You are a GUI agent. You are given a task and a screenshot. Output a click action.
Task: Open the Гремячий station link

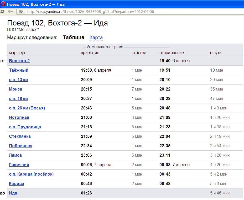[19, 165]
